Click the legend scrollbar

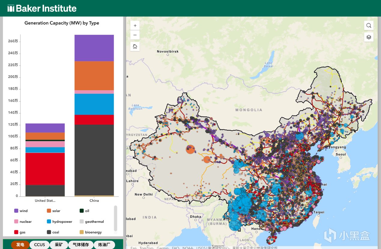(116, 218)
